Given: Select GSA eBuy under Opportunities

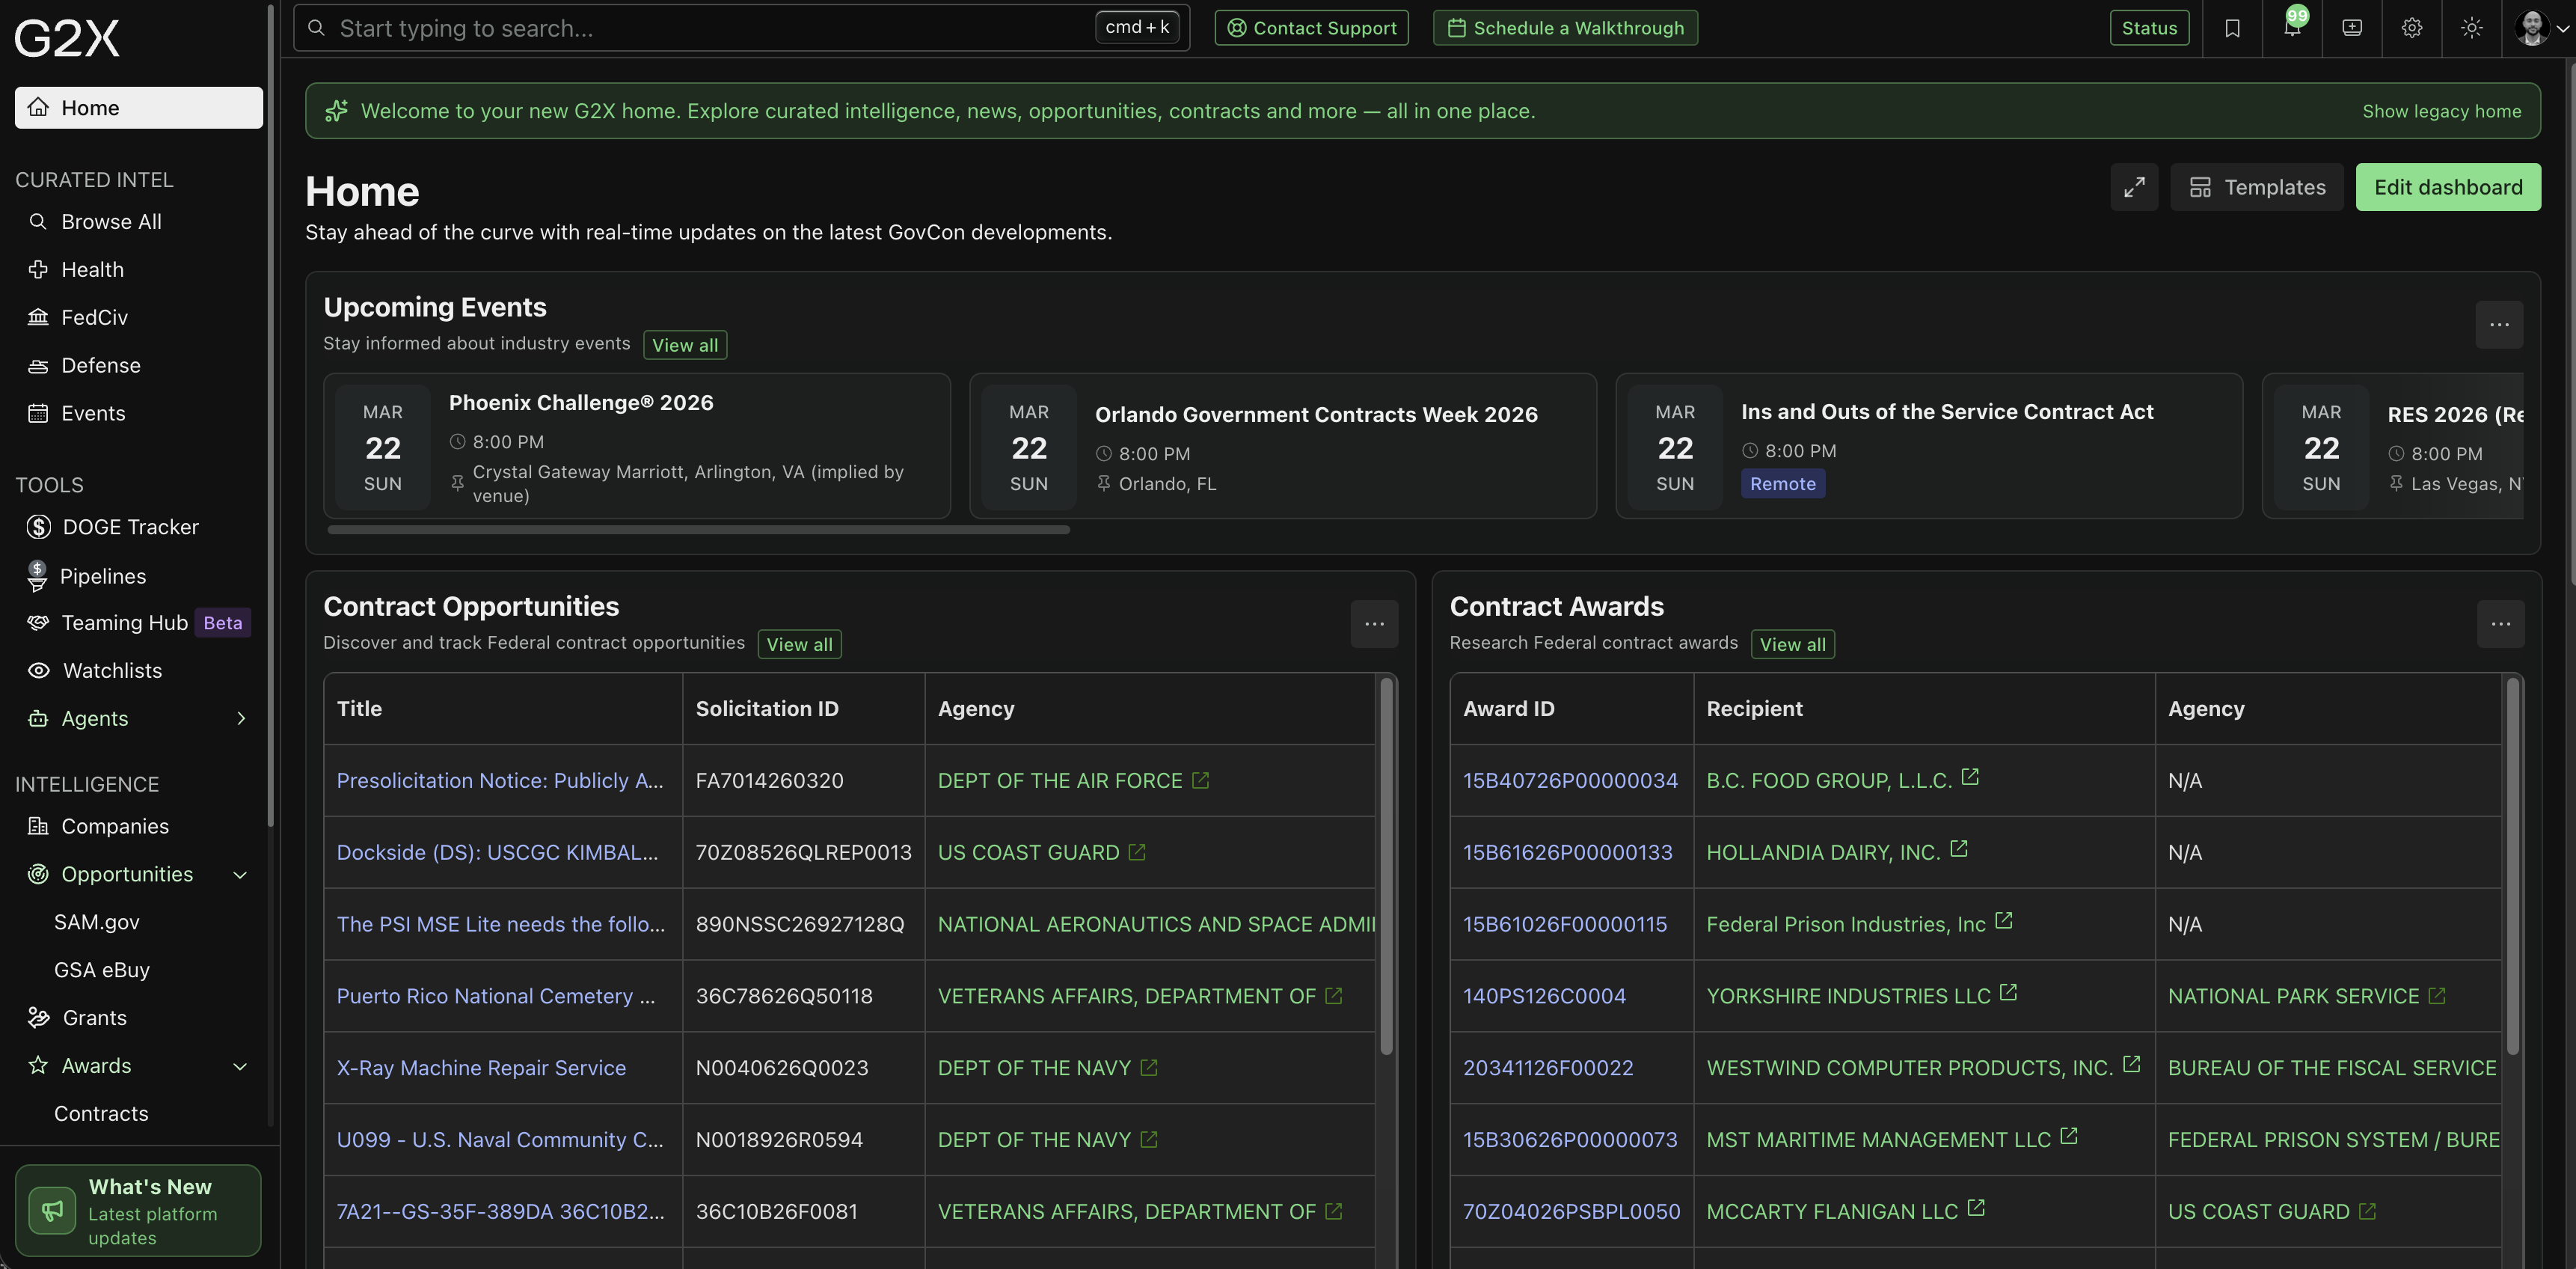Looking at the screenshot, I should 102,970.
